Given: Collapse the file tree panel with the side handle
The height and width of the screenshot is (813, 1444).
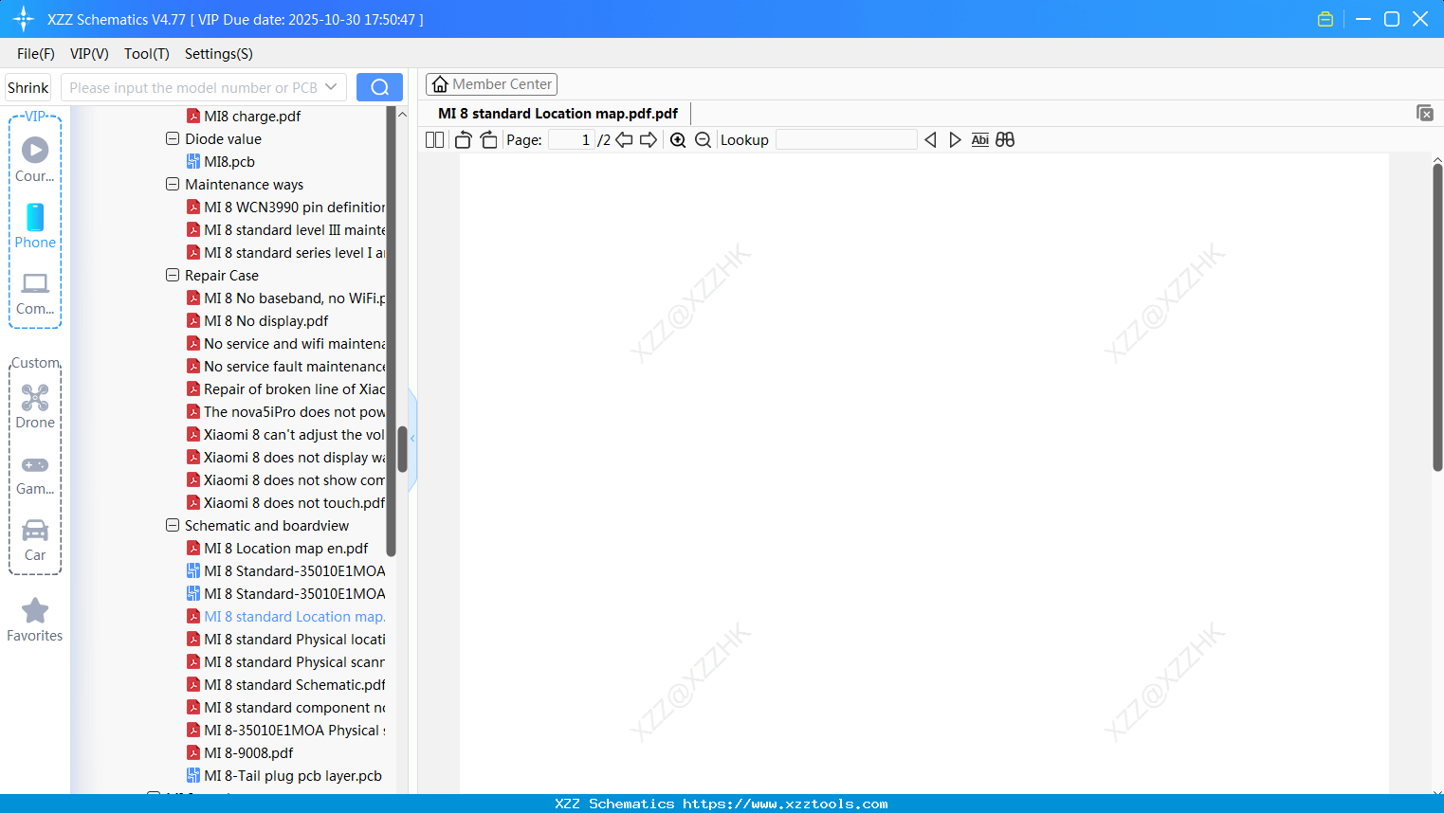Looking at the screenshot, I should (x=412, y=439).
